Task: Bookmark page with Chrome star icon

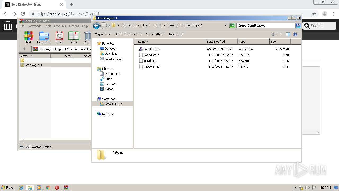Action: coord(314,14)
